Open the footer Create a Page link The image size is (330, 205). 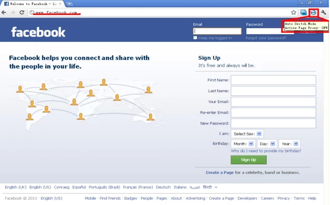coord(222,198)
